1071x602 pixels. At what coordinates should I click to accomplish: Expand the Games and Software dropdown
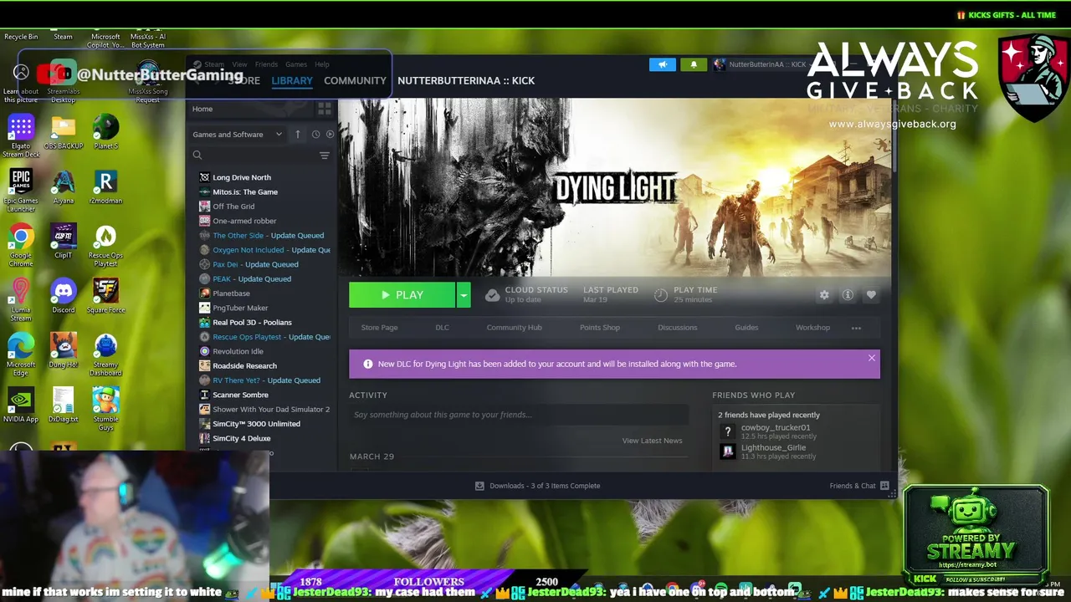[x=238, y=134]
